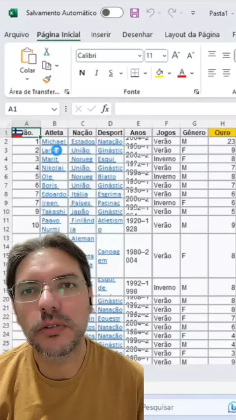Open the Inserir ribbon tab

[x=101, y=34]
